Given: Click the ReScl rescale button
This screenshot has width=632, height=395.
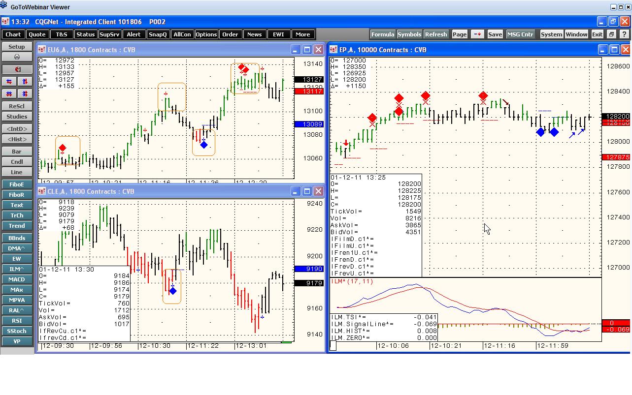Looking at the screenshot, I should point(17,106).
